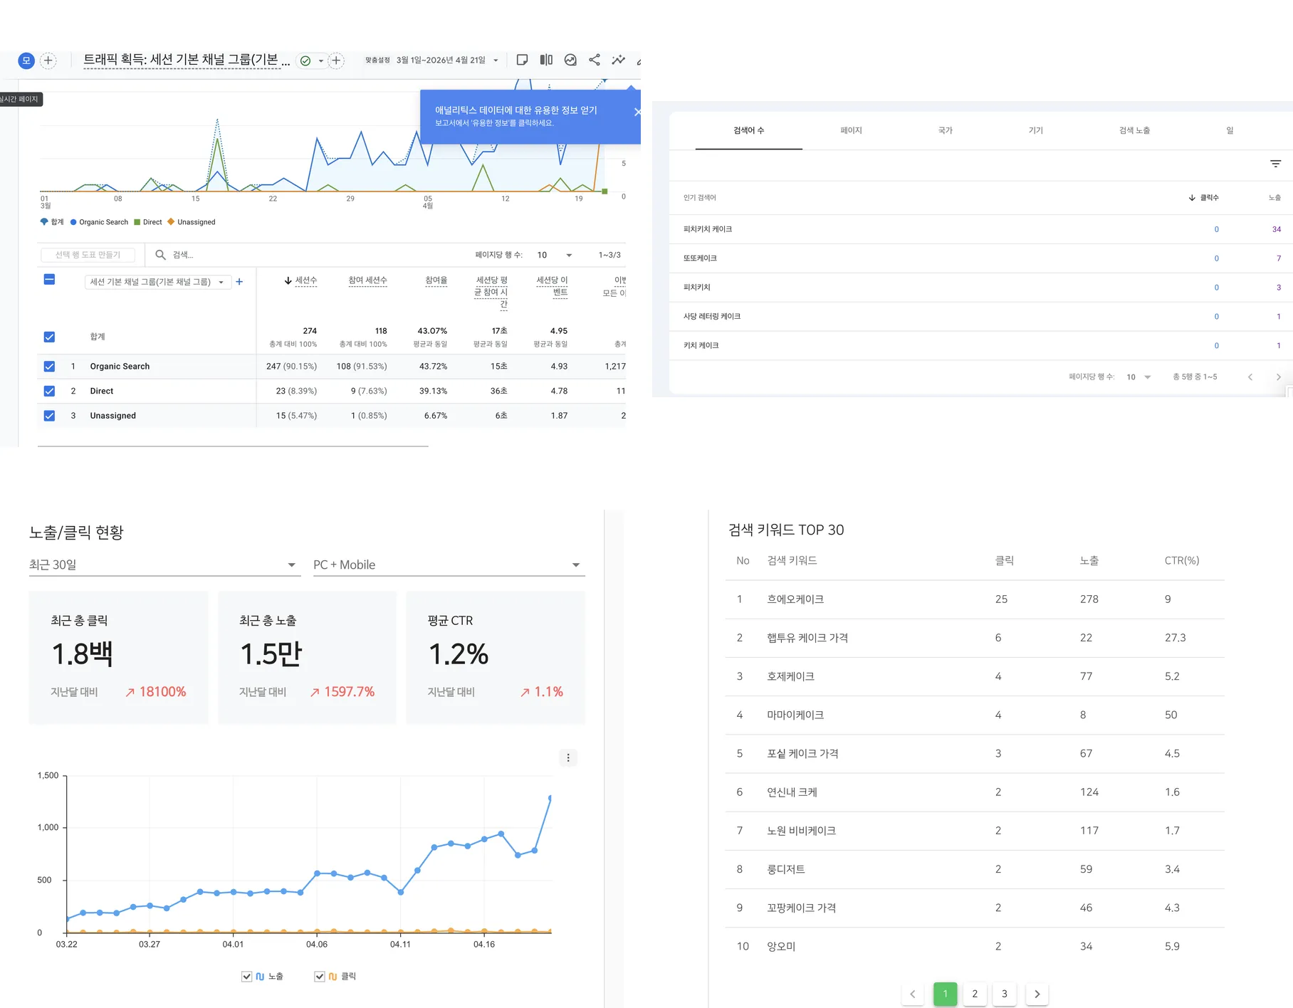Add a filter with the plus after the report title
Viewport: 1293px width, 1008px height.
[337, 61]
